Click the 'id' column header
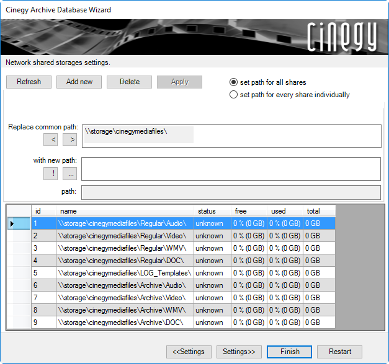The width and height of the screenshot is (389, 364). [43, 211]
